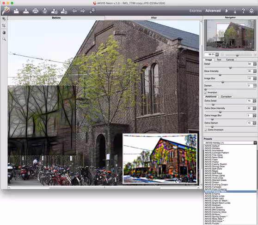258x225 pixels.
Task: Open the Canvas tab
Action: pyautogui.click(x=230, y=60)
